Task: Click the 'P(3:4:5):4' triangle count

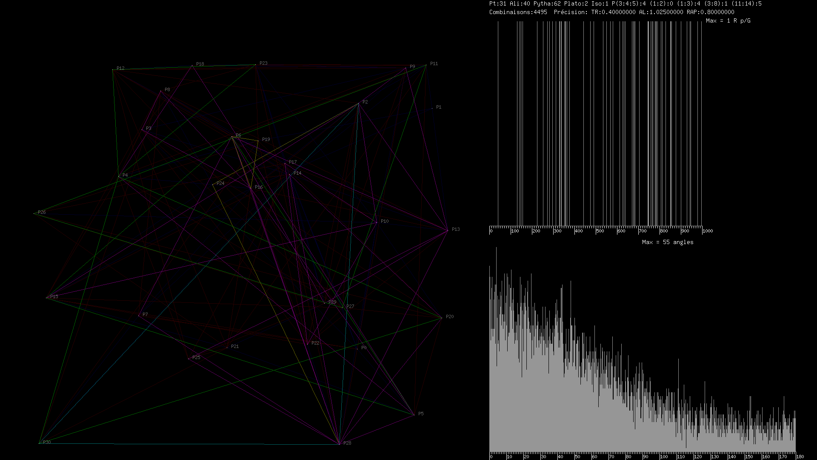Action: (x=629, y=3)
